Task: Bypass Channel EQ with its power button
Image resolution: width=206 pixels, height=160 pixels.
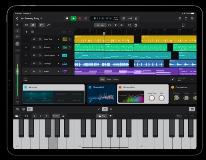Action: point(90,87)
